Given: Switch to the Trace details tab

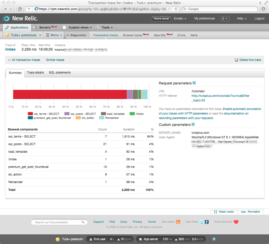Looking at the screenshot, I should click(x=35, y=73).
